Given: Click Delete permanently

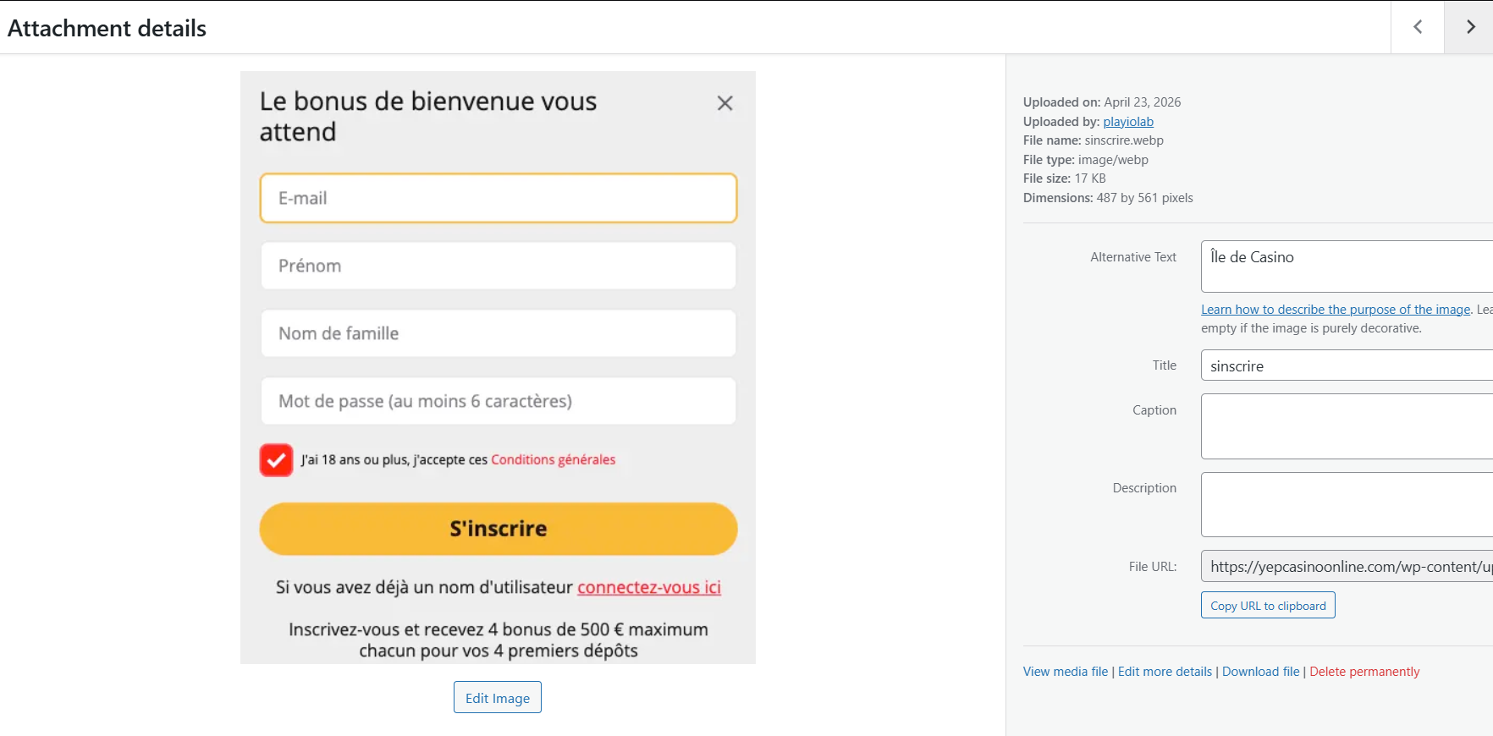Looking at the screenshot, I should (x=1364, y=672).
